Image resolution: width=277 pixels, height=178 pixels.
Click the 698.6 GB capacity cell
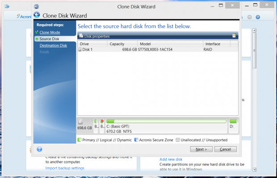coord(130,50)
